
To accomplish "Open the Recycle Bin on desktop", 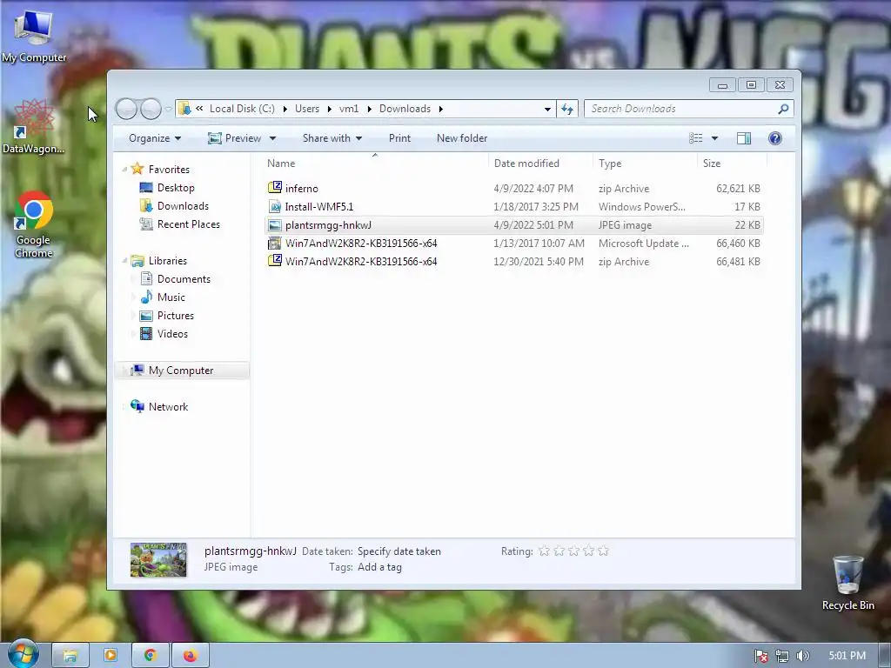I will coord(847,583).
